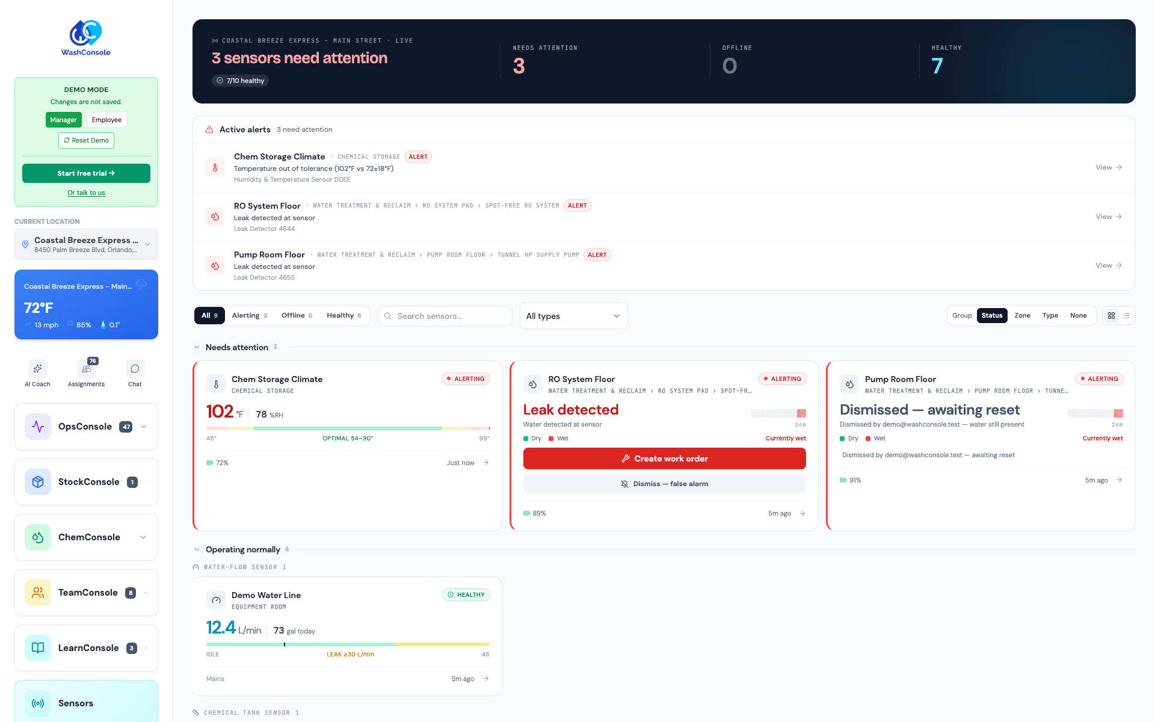Click thermometer icon on Chem Storage Climate card
The height and width of the screenshot is (722, 1155).
click(x=216, y=384)
